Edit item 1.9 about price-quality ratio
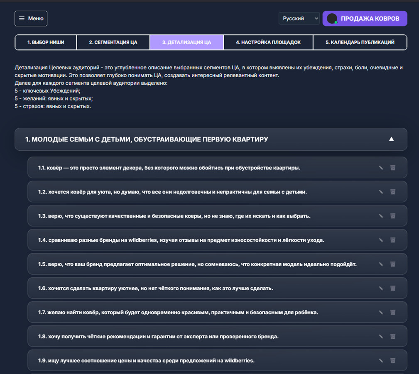 pos(381,360)
